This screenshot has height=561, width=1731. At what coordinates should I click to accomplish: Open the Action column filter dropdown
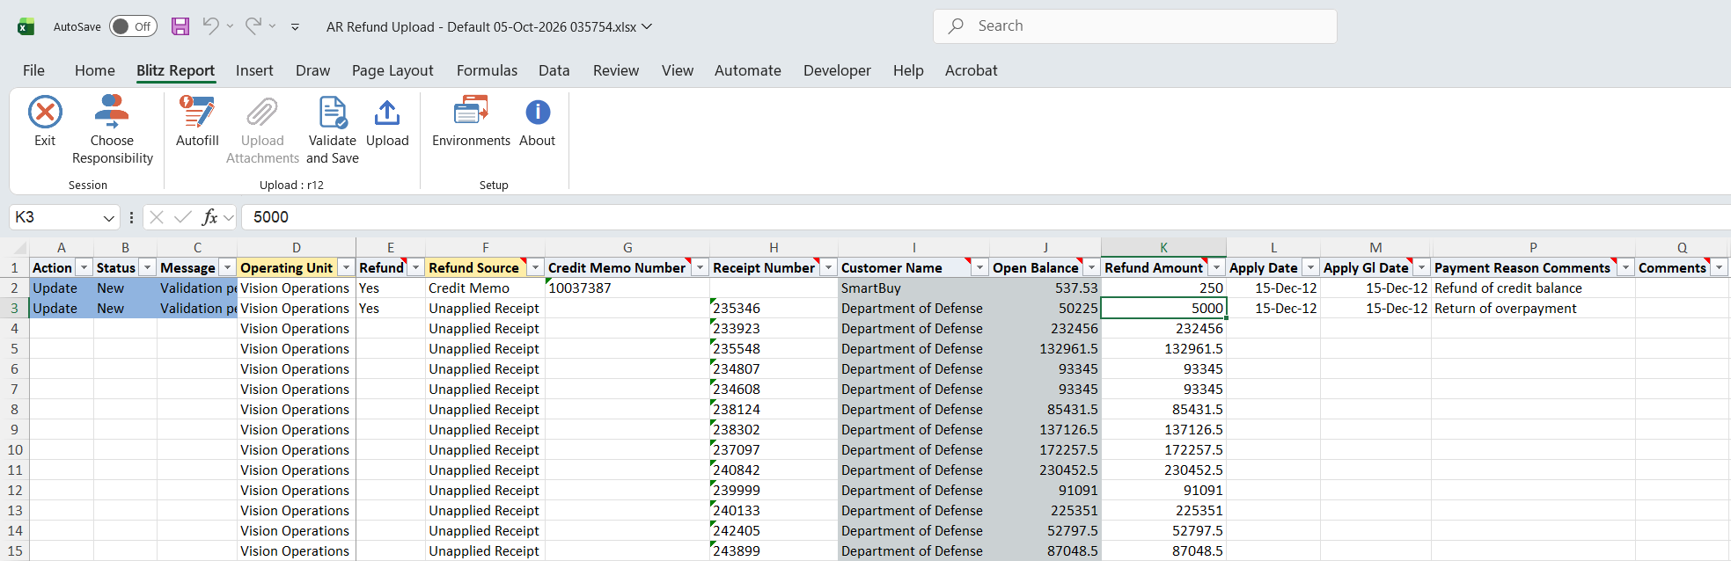pos(84,267)
